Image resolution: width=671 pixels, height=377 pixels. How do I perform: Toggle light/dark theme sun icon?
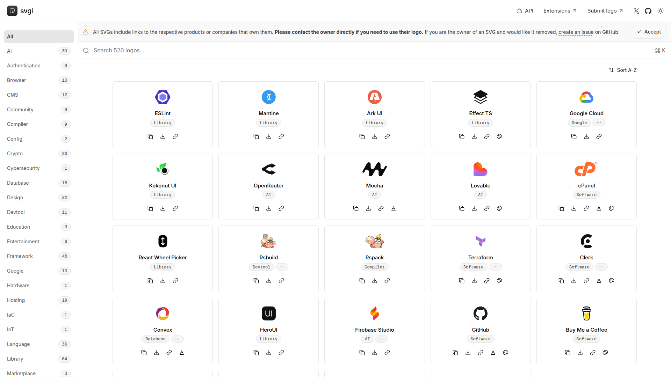tap(661, 11)
